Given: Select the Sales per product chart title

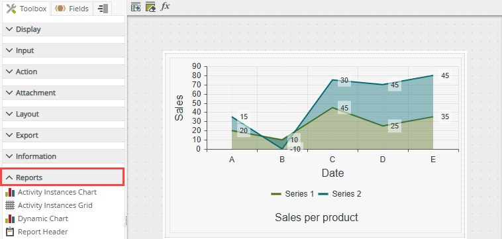Looking at the screenshot, I should tap(317, 218).
